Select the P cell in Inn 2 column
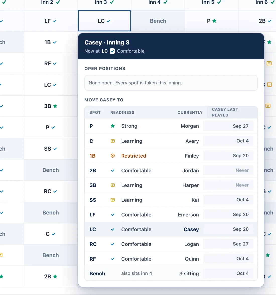The width and height of the screenshot is (276, 295). (51, 127)
